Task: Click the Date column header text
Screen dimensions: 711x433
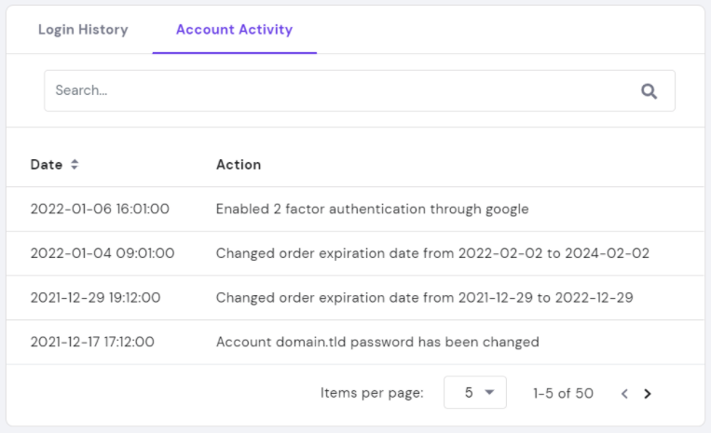Action: 46,165
